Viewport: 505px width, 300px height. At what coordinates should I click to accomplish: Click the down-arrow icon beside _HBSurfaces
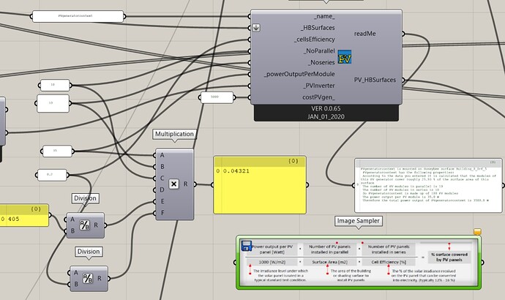pyautogui.click(x=256, y=28)
